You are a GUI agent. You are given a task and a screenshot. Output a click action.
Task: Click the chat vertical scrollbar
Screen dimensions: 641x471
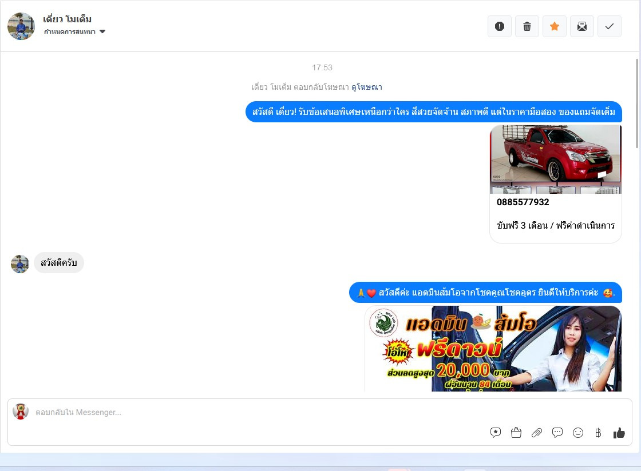[637, 103]
